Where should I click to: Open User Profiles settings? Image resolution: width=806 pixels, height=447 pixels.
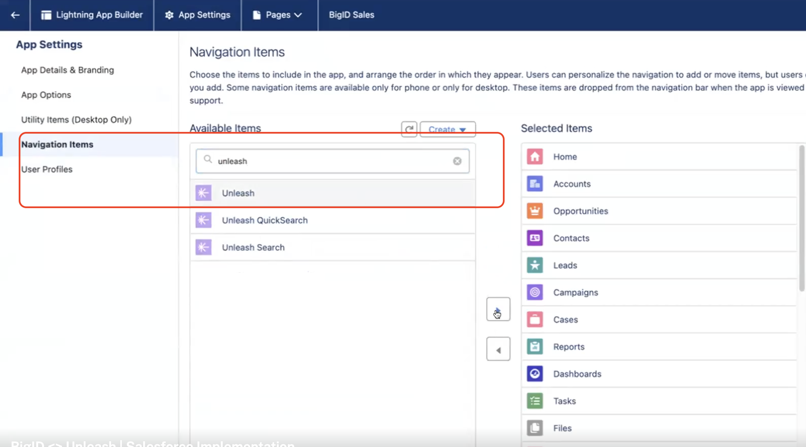(47, 169)
